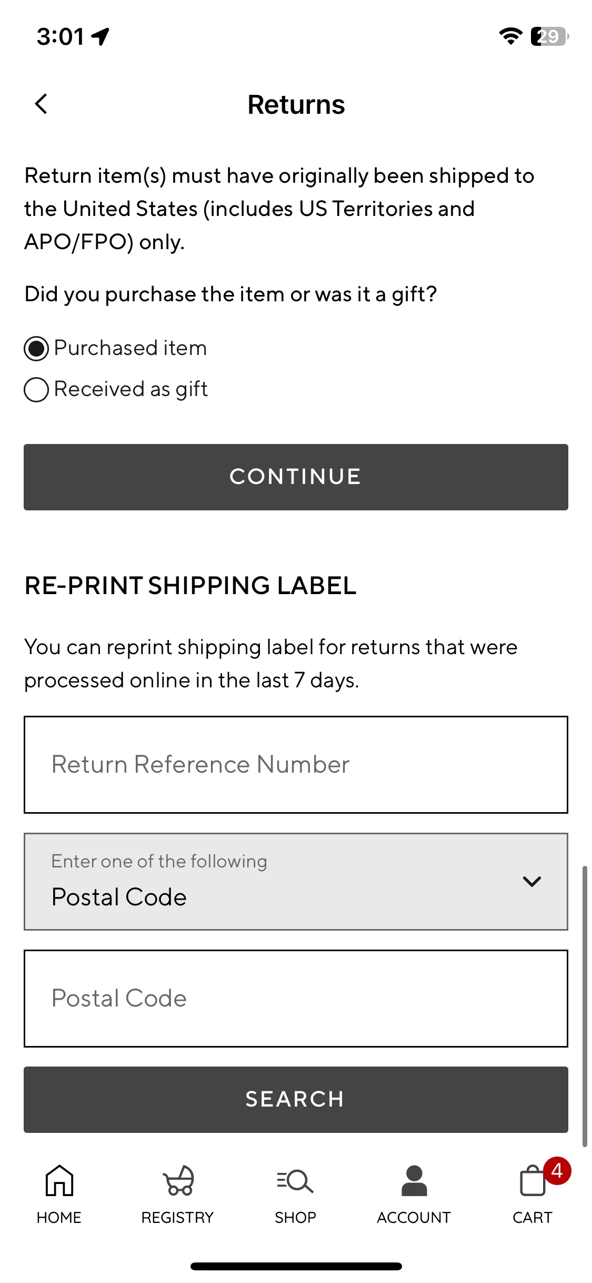Image resolution: width=592 pixels, height=1283 pixels.
Task: Select the Purchased item radio button
Action: (x=36, y=349)
